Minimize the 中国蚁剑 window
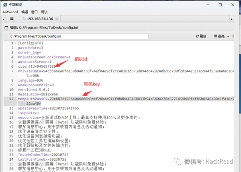 (208, 5)
